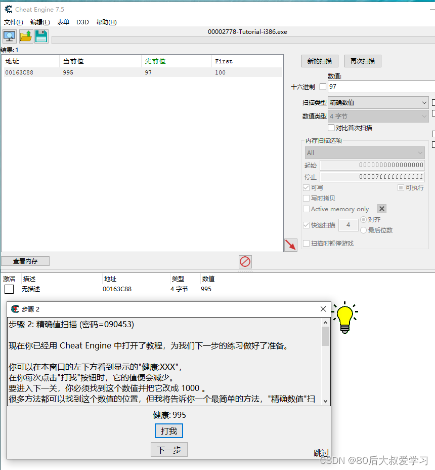The image size is (435, 470).
Task: Select the 对齐 alignment radio button
Action: click(364, 219)
